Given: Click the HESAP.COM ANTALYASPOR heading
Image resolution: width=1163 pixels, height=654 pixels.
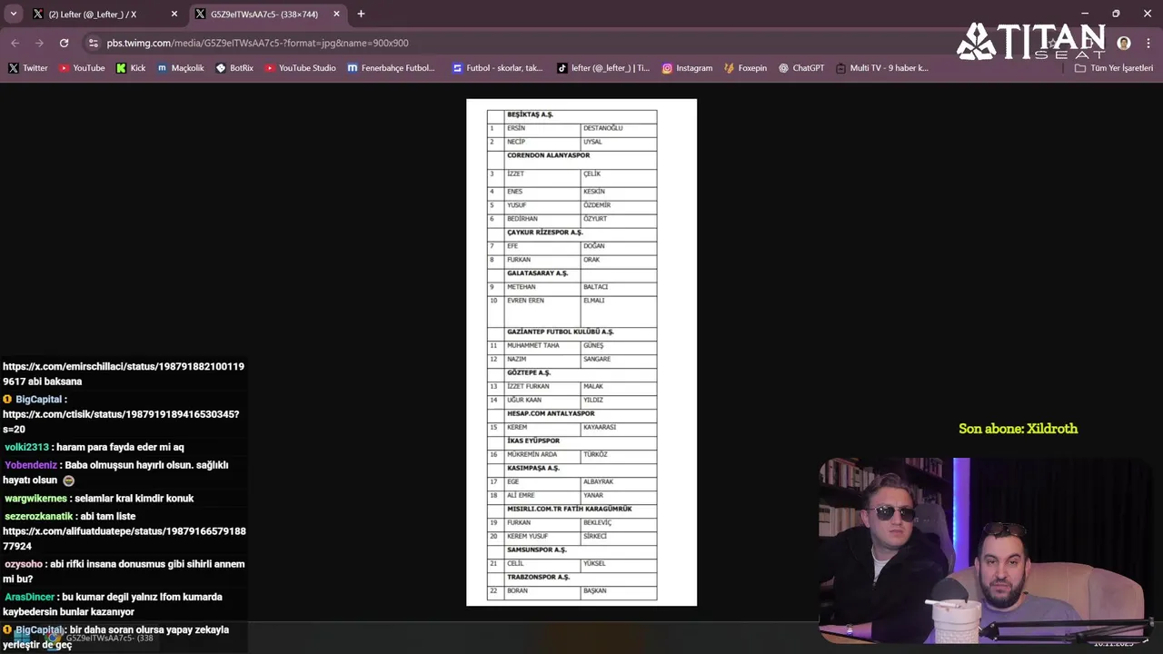Looking at the screenshot, I should tap(552, 413).
